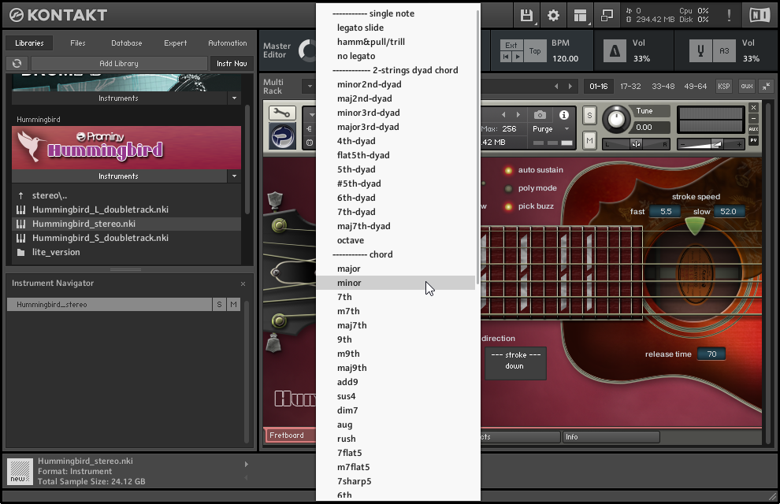
Task: Click the Info tab button
Action: pyautogui.click(x=611, y=437)
